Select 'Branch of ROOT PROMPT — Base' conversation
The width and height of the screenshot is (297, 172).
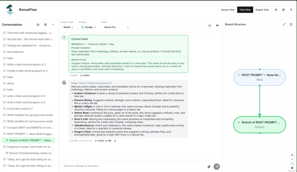[x=28, y=140]
